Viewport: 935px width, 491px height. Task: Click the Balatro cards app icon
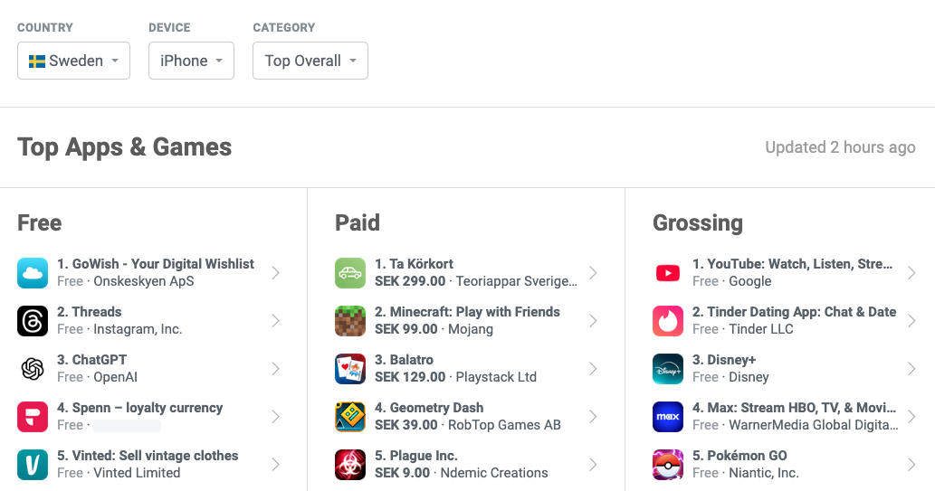coord(350,369)
